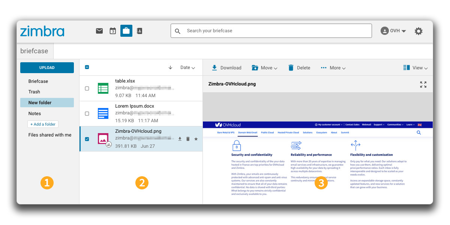450x225 pixels.
Task: Click the sort direction arrow above the file list
Action: pyautogui.click(x=170, y=67)
